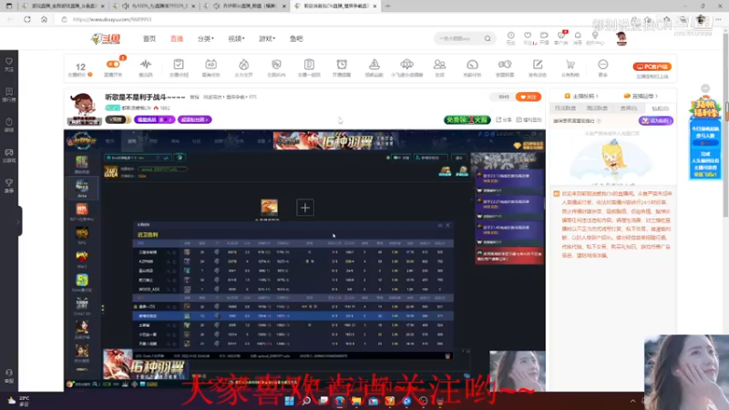The height and width of the screenshot is (410, 729).
Task: Open the history clock icon in header
Action: (x=510, y=36)
